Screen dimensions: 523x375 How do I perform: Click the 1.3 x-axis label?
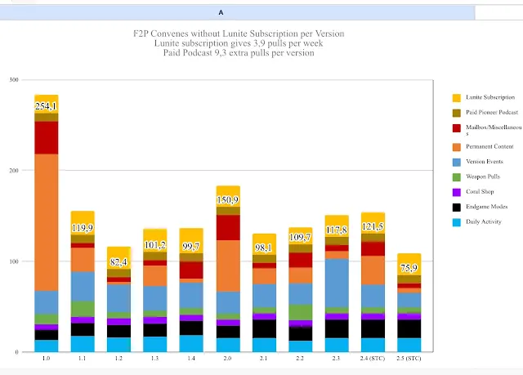(154, 359)
